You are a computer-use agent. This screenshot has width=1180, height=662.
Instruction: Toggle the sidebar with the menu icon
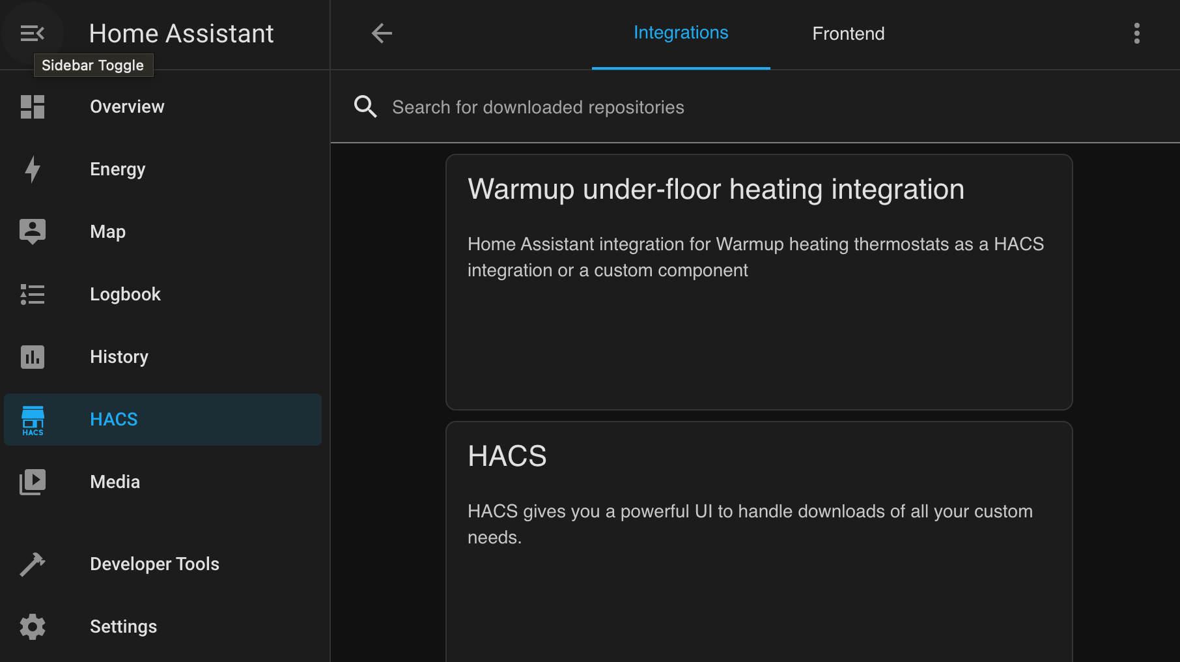pos(32,33)
